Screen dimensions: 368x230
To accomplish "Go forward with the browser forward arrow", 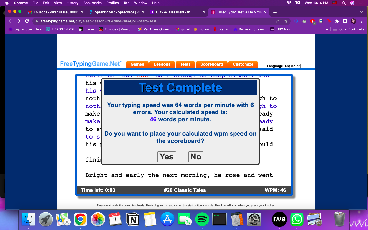I will click(19, 21).
